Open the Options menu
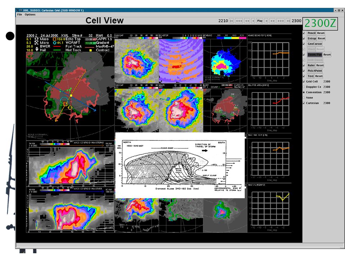345x259 pixels. click(30, 14)
